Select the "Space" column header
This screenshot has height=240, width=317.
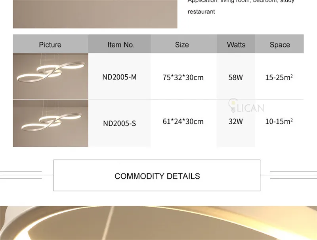[x=280, y=45]
